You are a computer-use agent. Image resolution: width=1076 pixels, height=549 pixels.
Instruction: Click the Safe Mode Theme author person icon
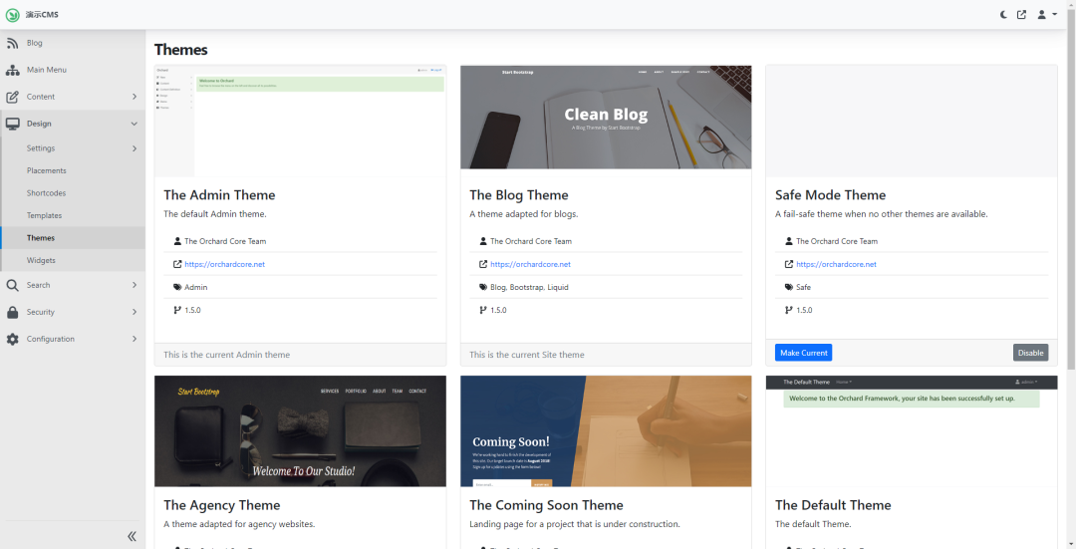click(x=788, y=241)
